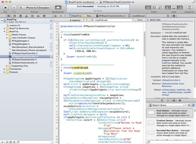Image resolution: width=196 pixels, height=144 pixels.
Task: Add a new file with plus button
Action: click(2, 142)
